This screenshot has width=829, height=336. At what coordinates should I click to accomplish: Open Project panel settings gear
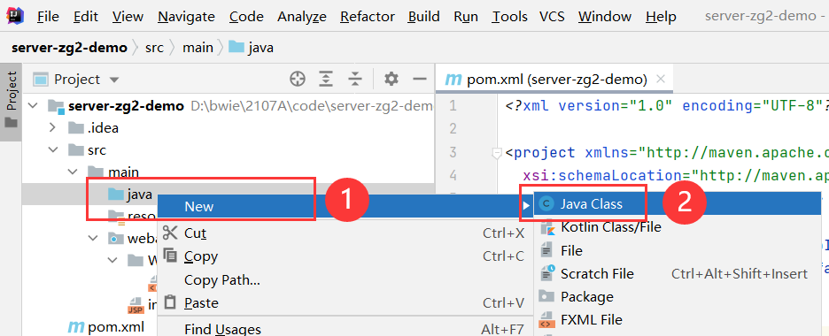391,79
